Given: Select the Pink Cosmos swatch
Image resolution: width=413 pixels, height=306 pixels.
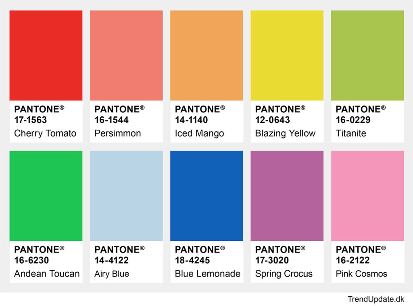Looking at the screenshot, I should pos(367,196).
